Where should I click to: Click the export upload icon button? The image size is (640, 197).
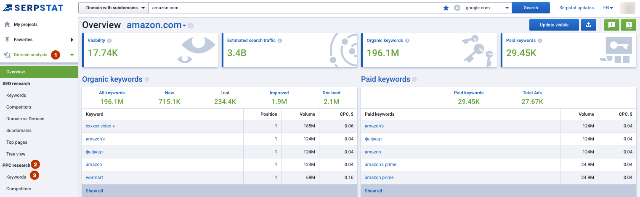coord(588,25)
